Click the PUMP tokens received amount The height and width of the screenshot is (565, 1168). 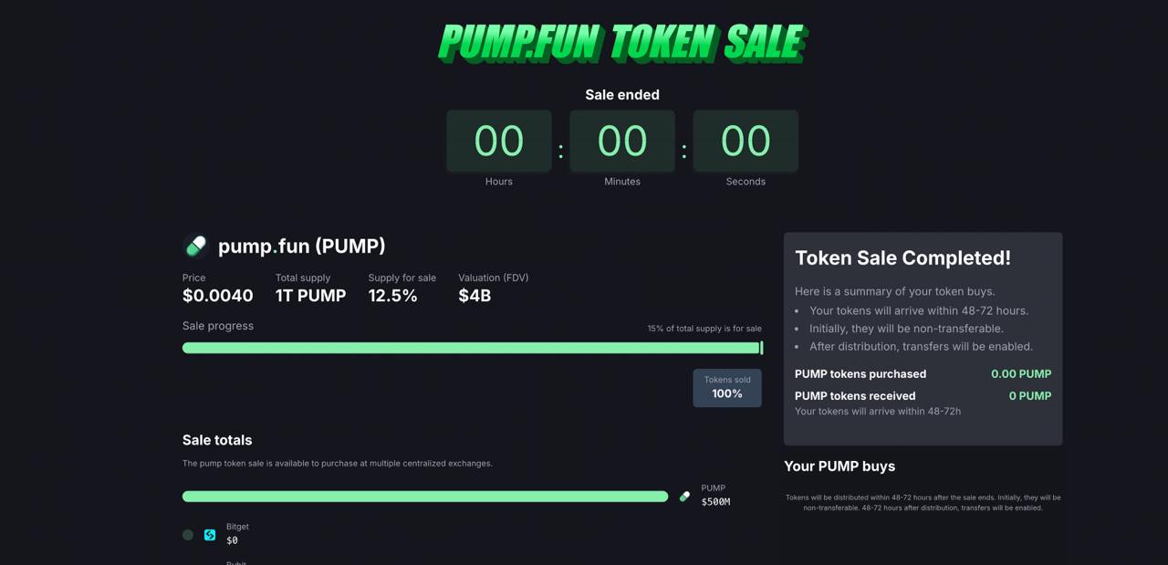tap(1030, 396)
